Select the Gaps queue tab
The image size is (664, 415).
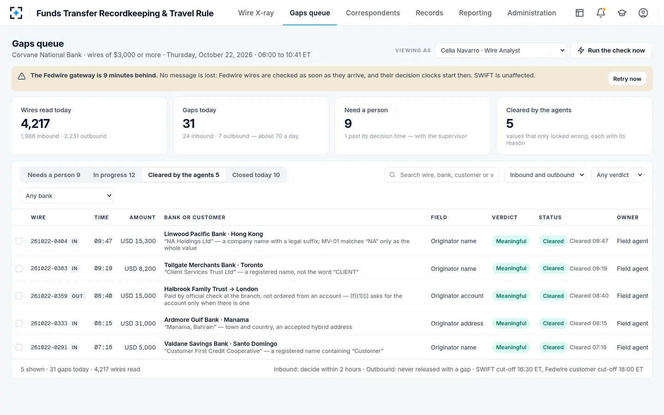(310, 13)
